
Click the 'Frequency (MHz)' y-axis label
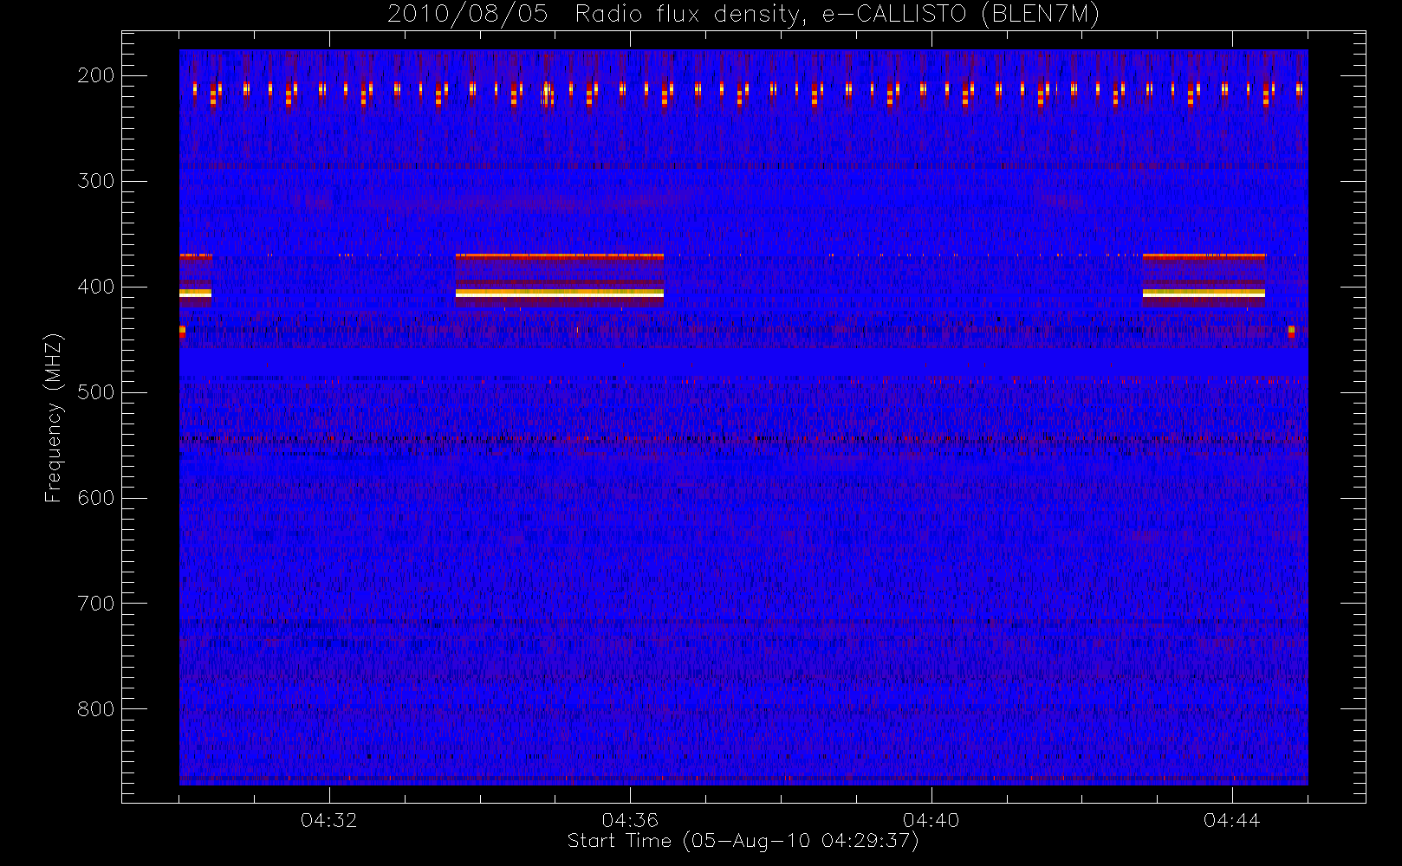tap(54, 417)
